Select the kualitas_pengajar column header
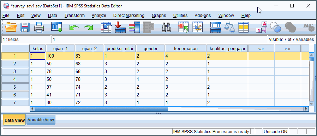 click(x=227, y=49)
